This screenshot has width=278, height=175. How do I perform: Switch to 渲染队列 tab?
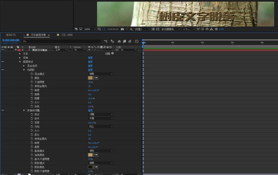pos(11,35)
